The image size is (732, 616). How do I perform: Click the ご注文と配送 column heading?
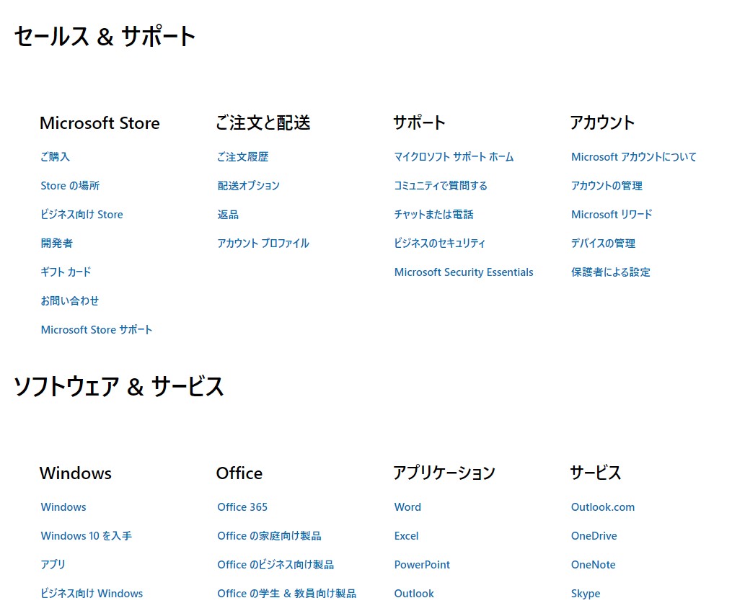click(x=263, y=122)
